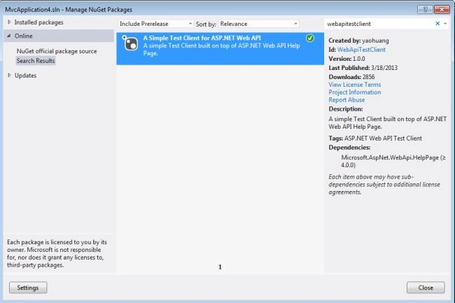Screen dimensions: 455x303
Task: Go to results page 1
Action: pyautogui.click(x=220, y=267)
